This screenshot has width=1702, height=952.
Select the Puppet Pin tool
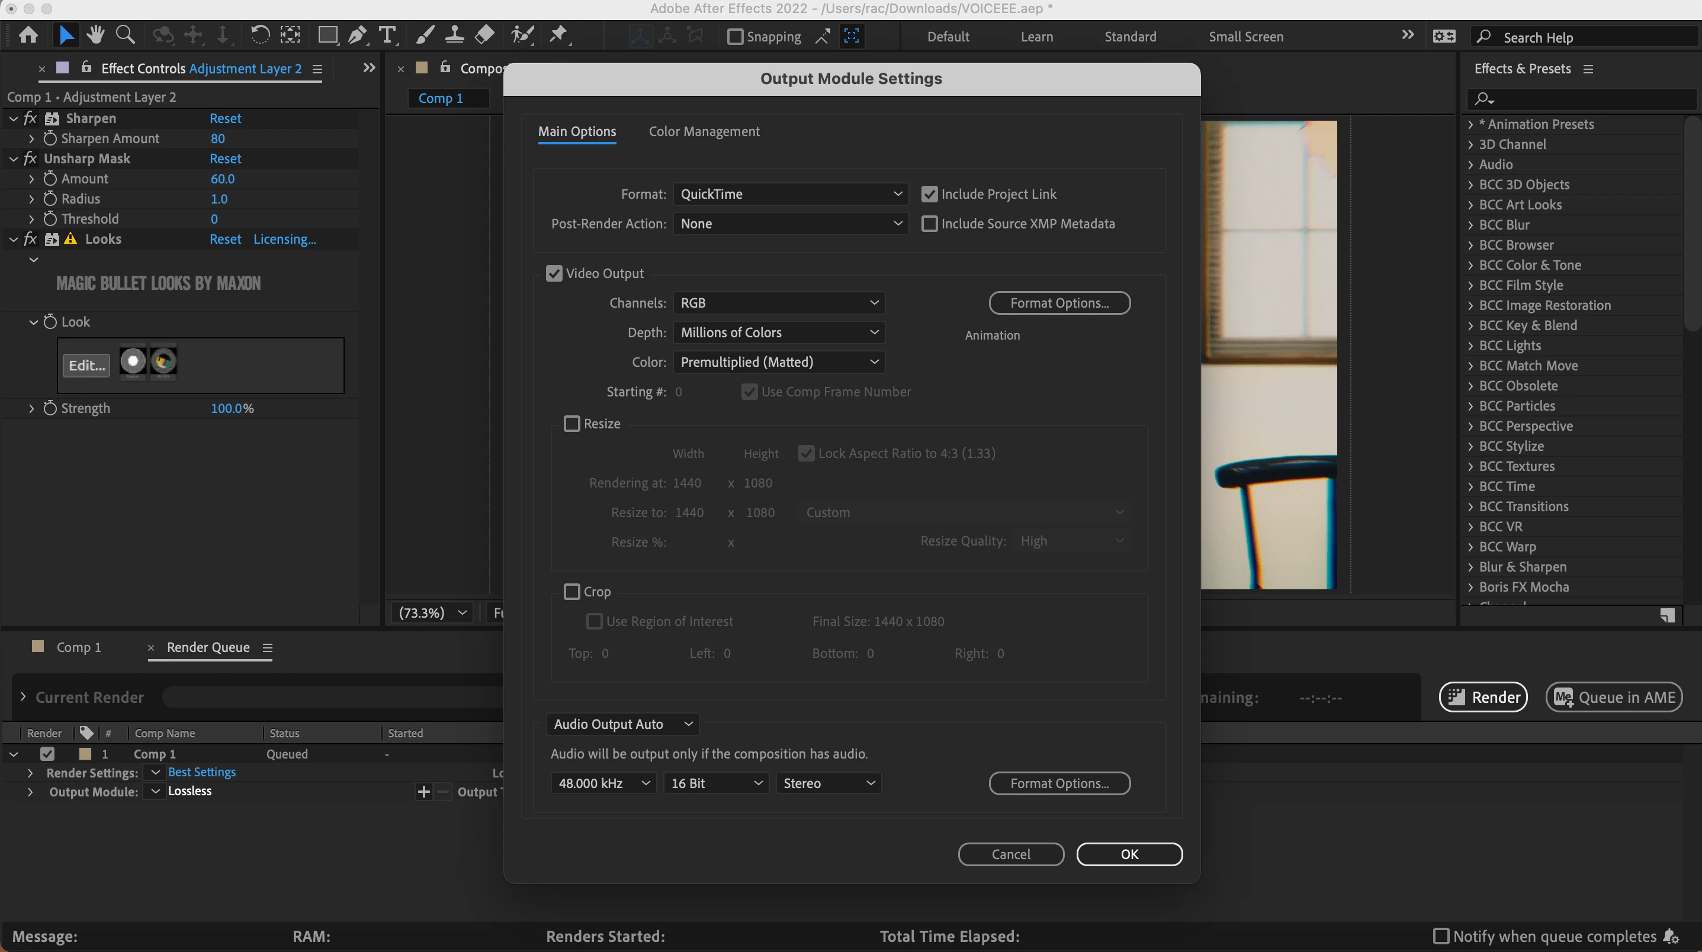coord(558,35)
